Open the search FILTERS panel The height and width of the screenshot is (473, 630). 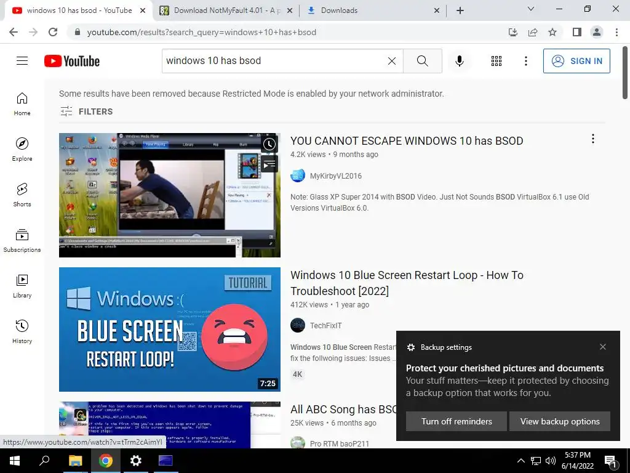86,111
